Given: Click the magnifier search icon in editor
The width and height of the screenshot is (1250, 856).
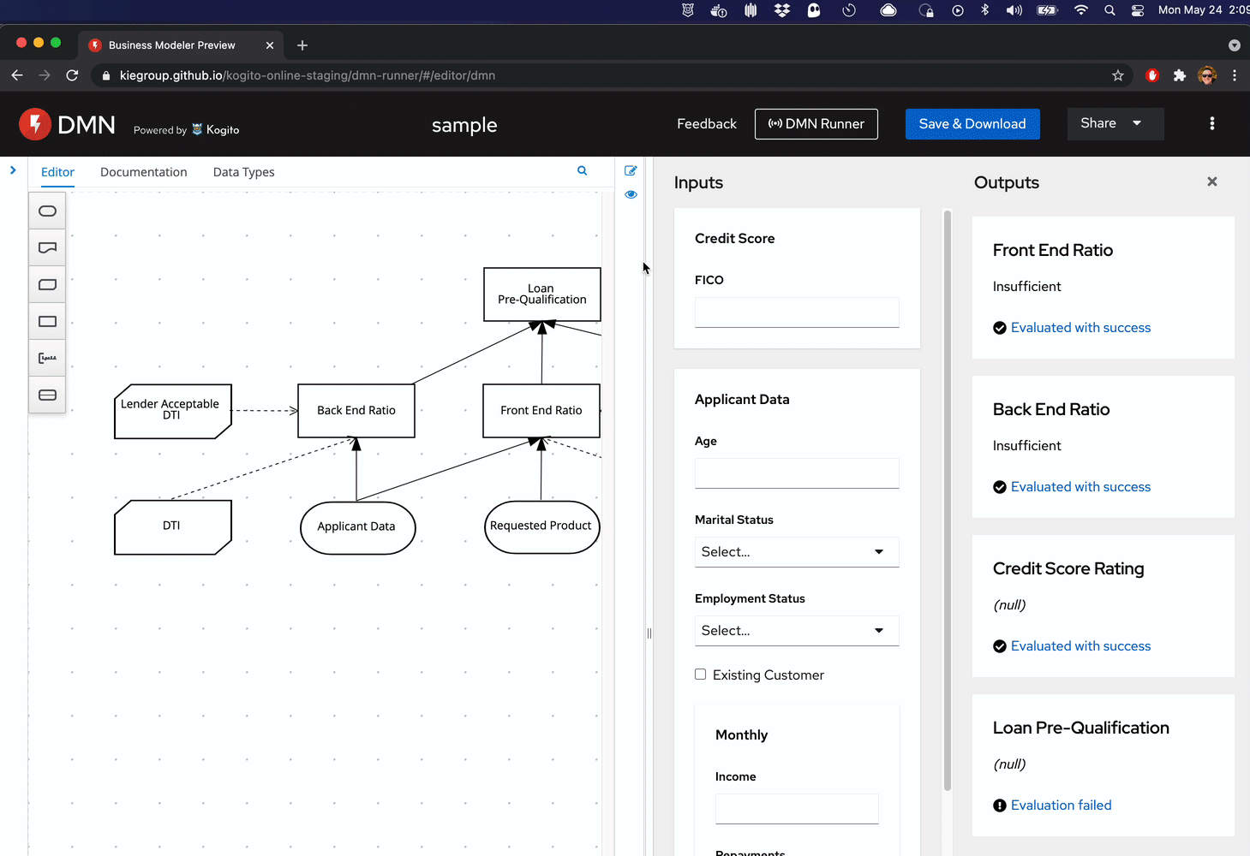Looking at the screenshot, I should point(583,171).
